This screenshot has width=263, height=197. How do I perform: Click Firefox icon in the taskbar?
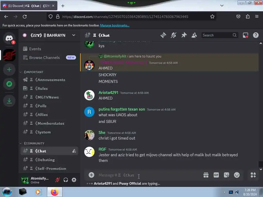55,192
